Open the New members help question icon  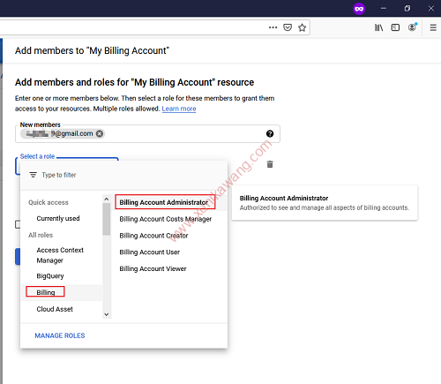click(270, 134)
